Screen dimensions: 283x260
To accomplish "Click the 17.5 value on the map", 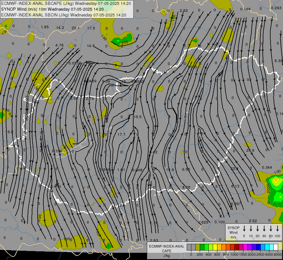I will click(91, 28).
